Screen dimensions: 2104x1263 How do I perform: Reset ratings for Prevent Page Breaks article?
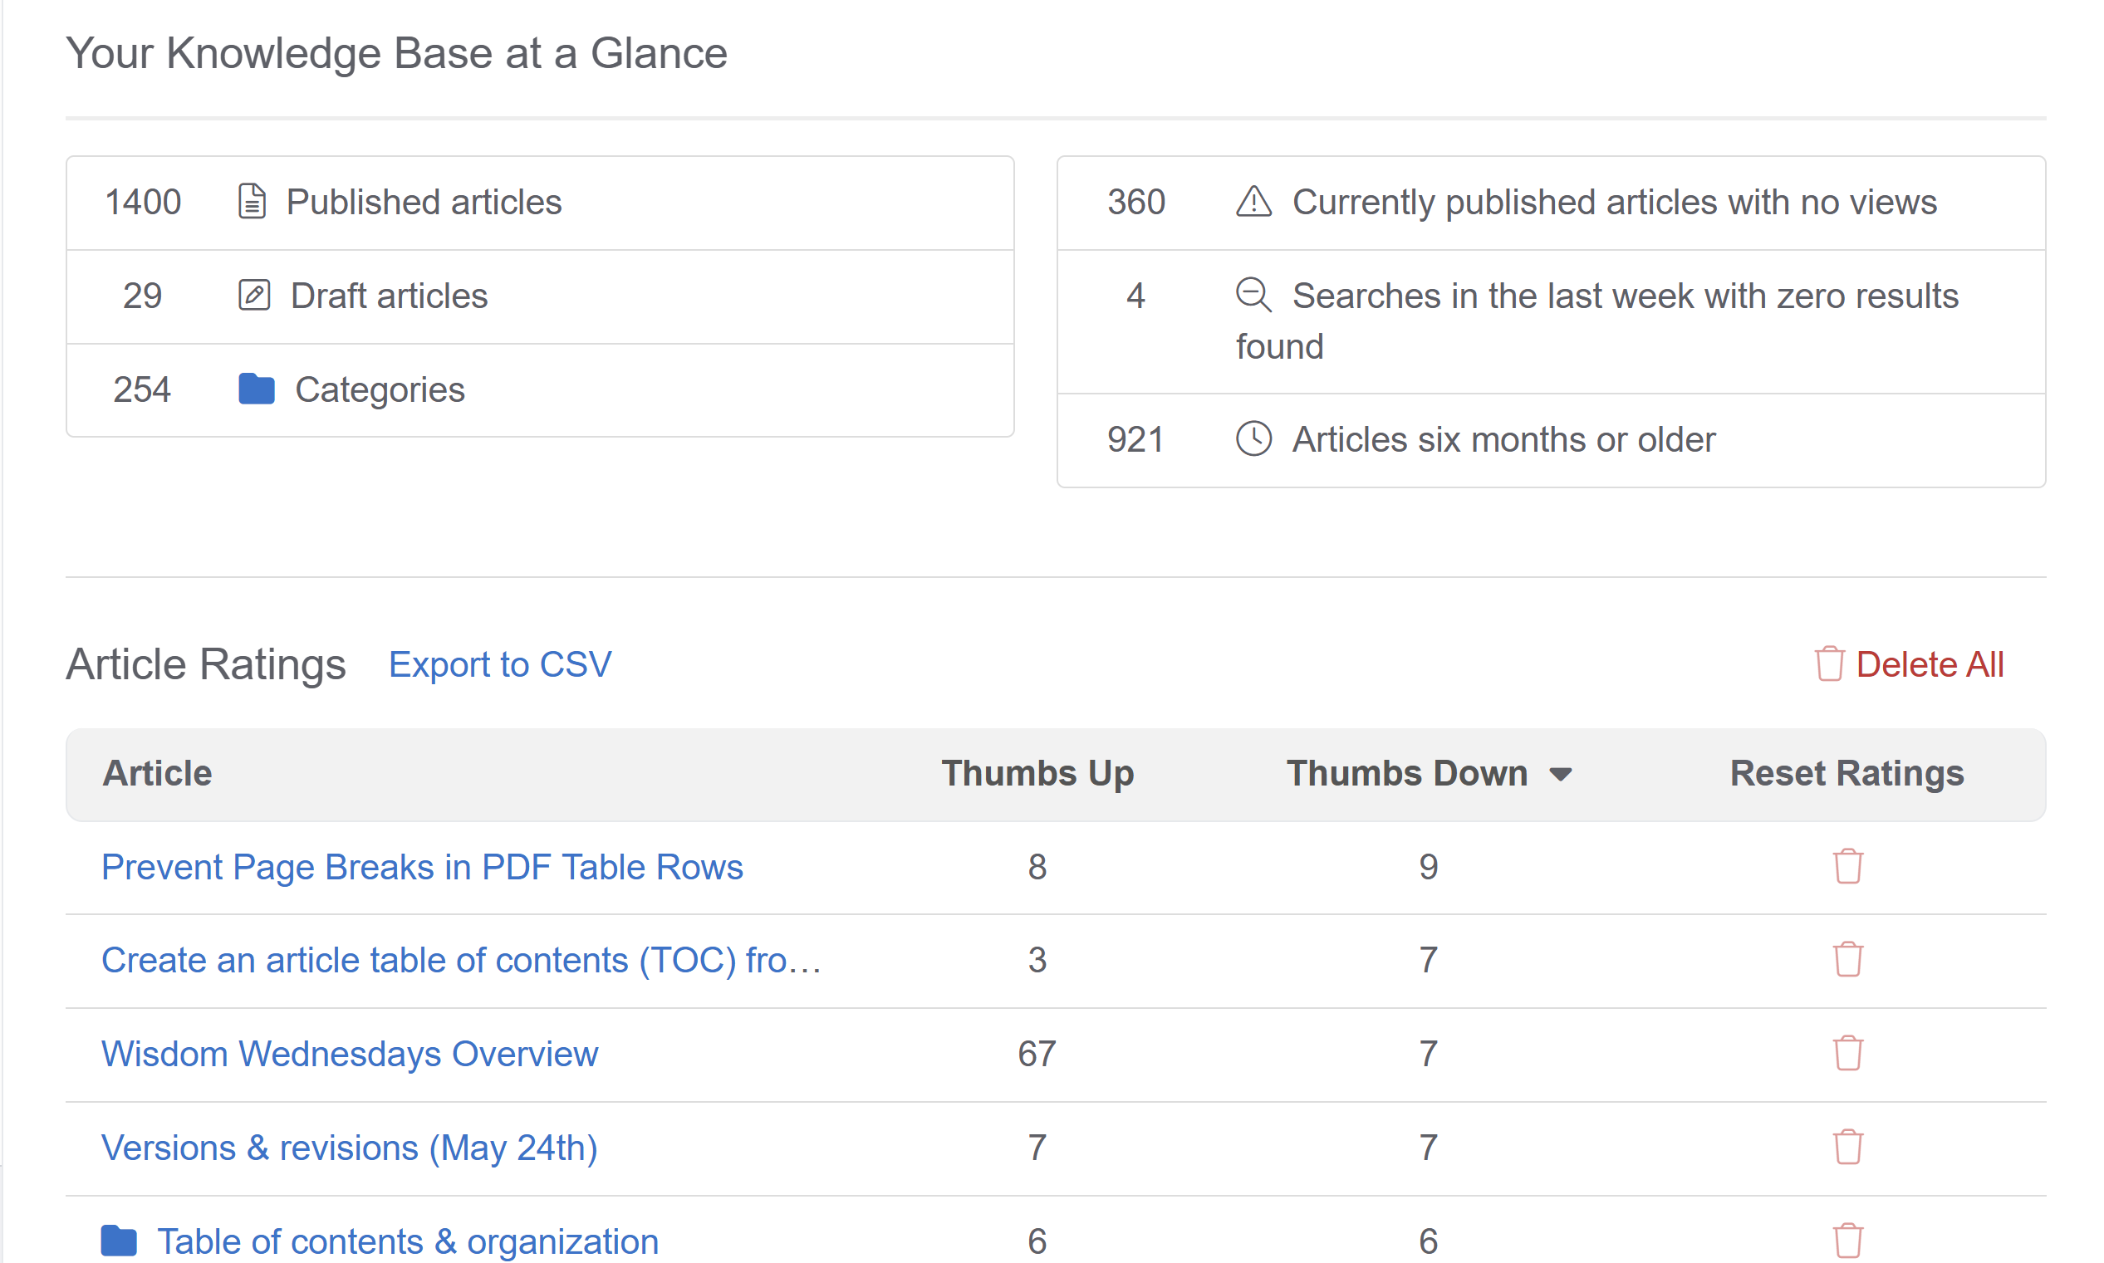pos(1847,866)
